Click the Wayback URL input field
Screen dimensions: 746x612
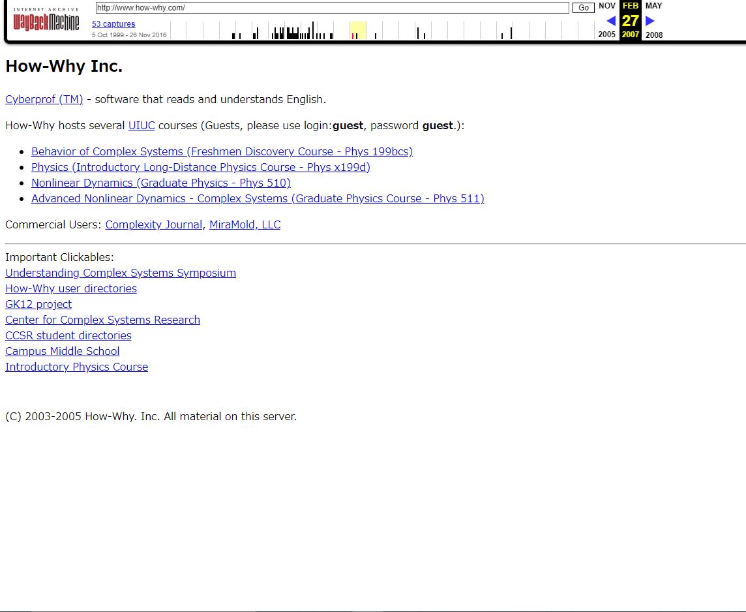point(332,8)
